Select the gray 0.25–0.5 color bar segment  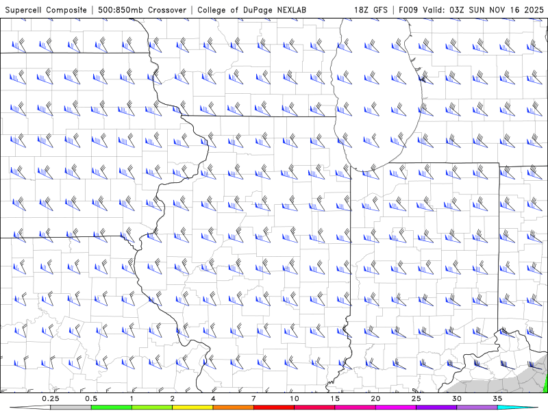(x=71, y=408)
